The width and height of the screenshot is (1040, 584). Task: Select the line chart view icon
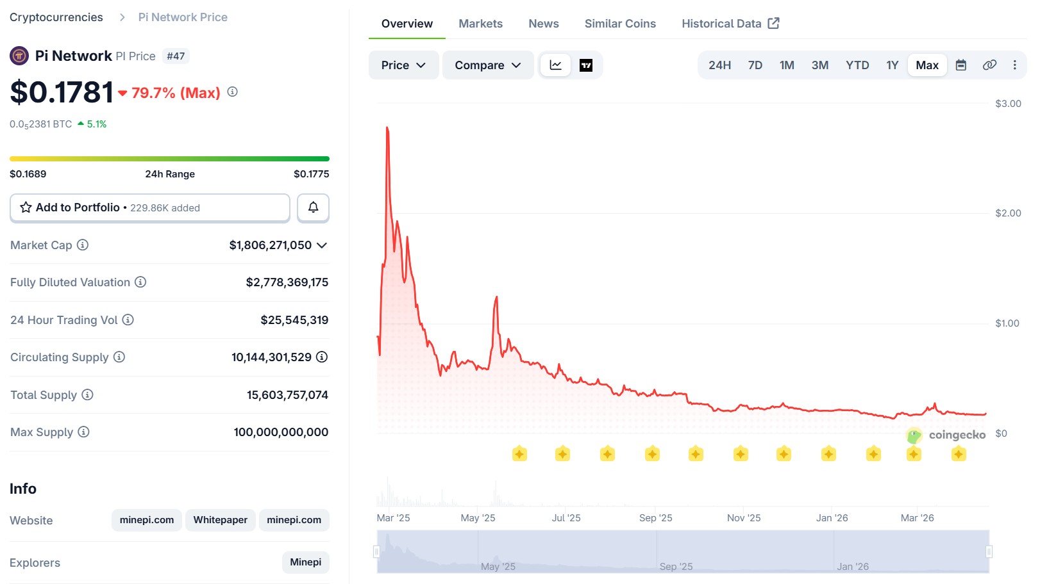555,65
